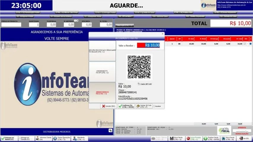Click the Quant. column header
Screen dimensions: 253x142
pos(172,39)
